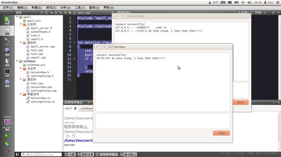Open the Issues pane button
281x157 pixels.
pyautogui.click(x=70, y=154)
